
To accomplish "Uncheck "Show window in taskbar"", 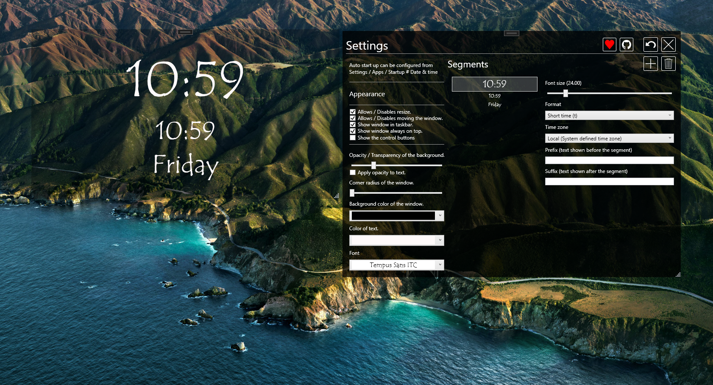I will pyautogui.click(x=352, y=124).
